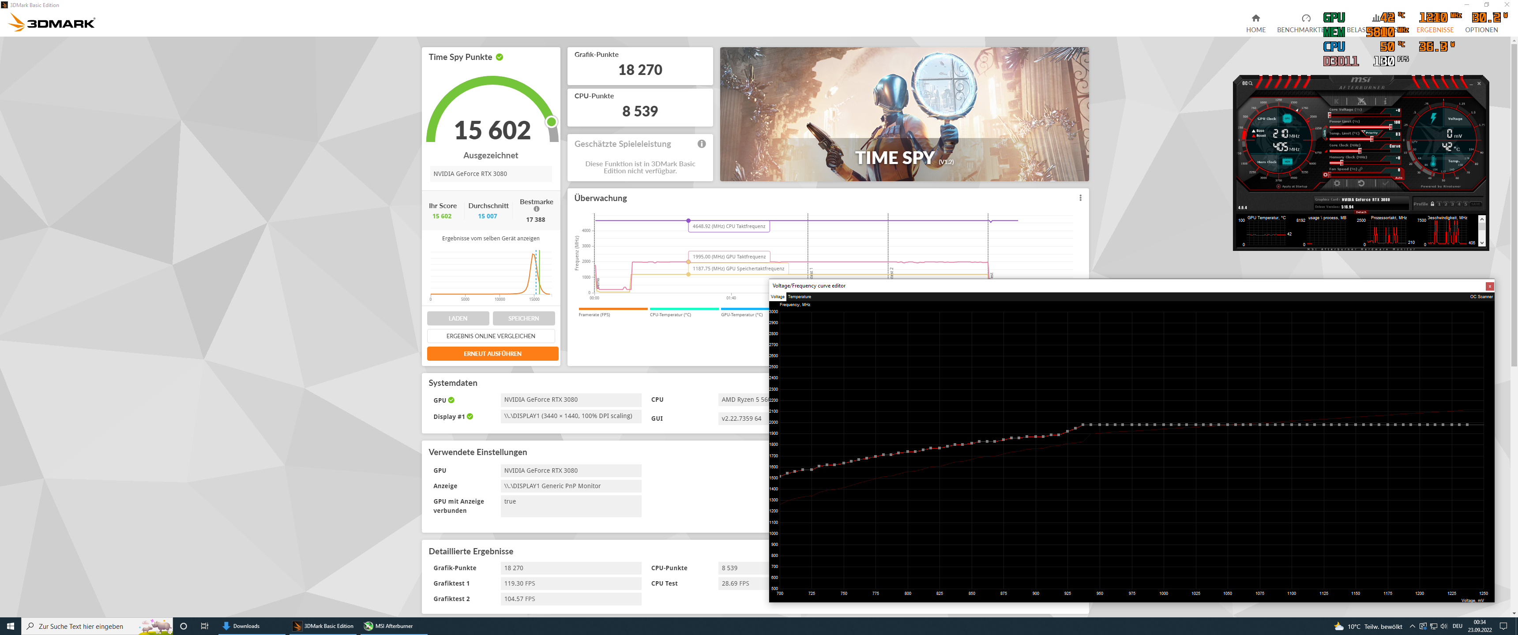Click ERGEBNIS ONLINE VERGLEICHEN button
The height and width of the screenshot is (635, 1518).
490,336
